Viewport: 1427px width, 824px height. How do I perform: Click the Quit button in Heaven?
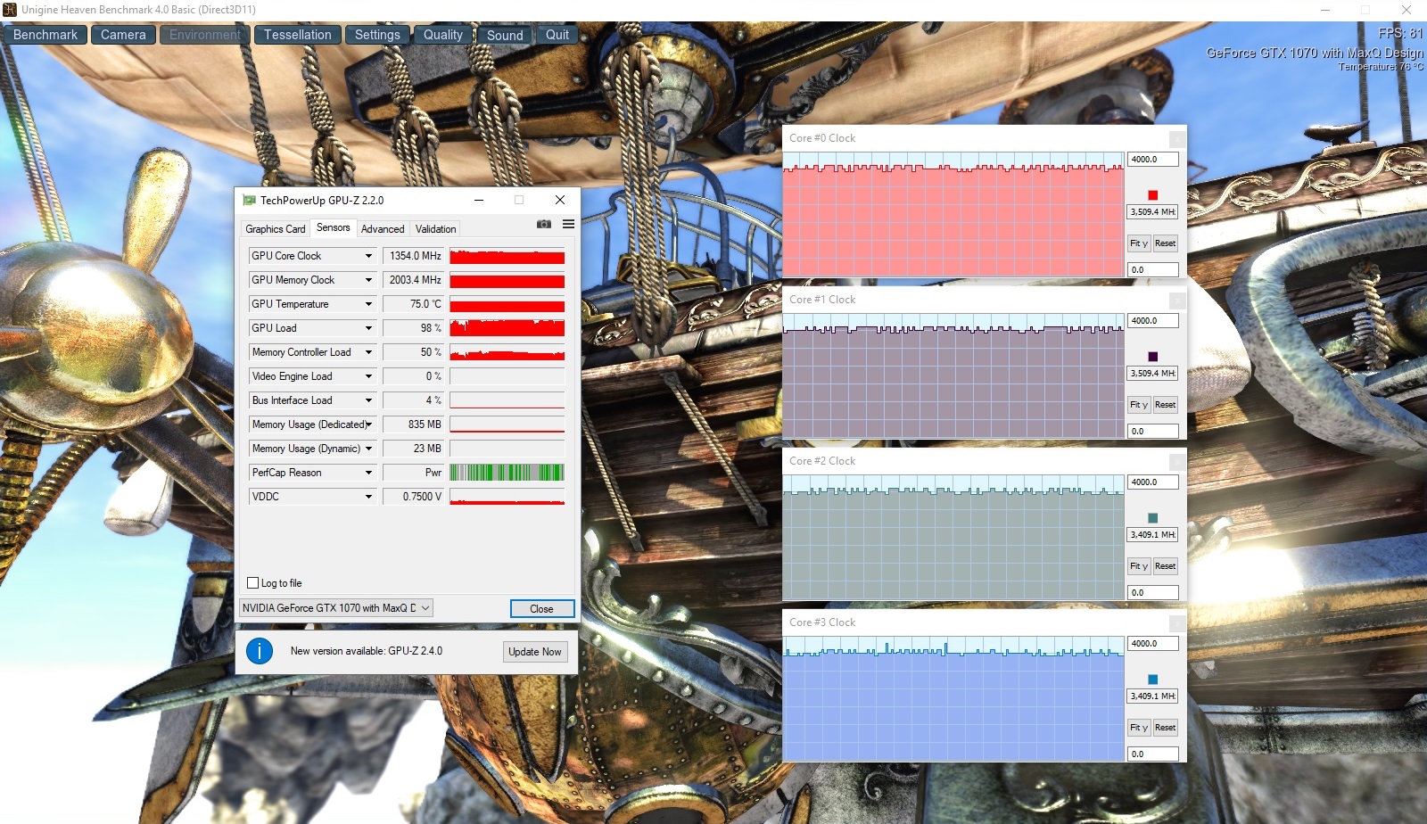557,35
